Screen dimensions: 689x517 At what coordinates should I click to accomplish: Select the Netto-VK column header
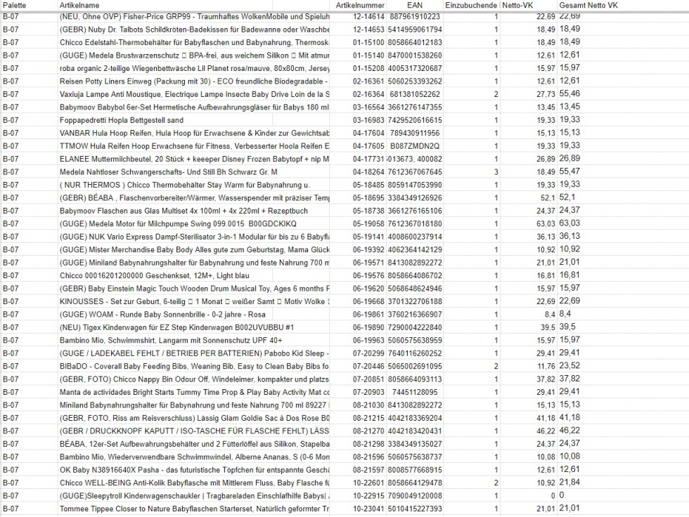(529, 5)
